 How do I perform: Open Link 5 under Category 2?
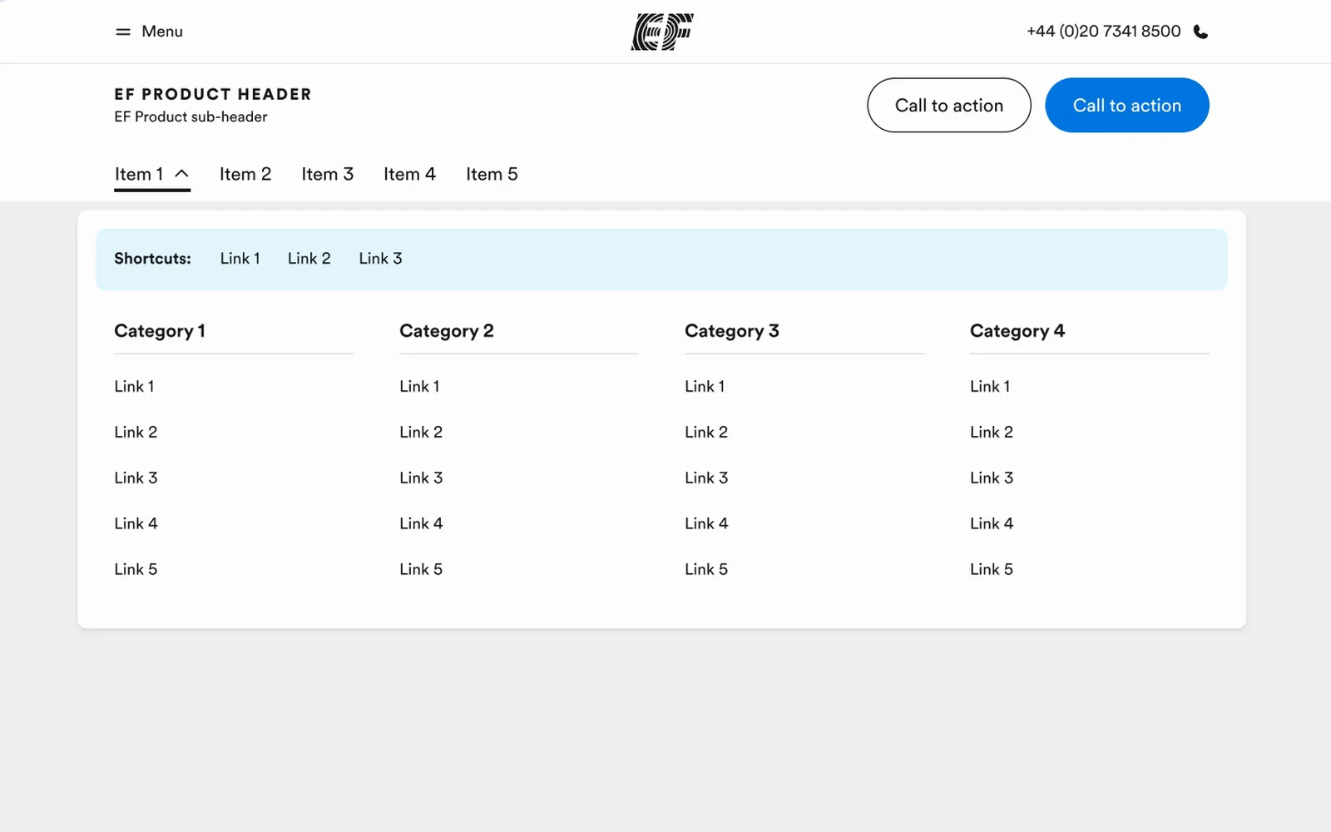[x=421, y=569]
